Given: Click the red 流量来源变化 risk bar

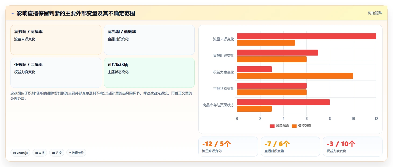Looking at the screenshot, I should click(x=306, y=36).
